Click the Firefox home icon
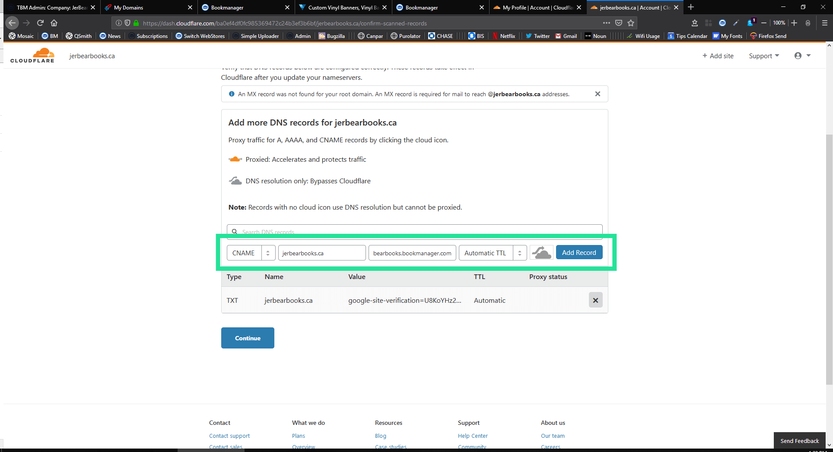This screenshot has width=833, height=452. (x=54, y=23)
